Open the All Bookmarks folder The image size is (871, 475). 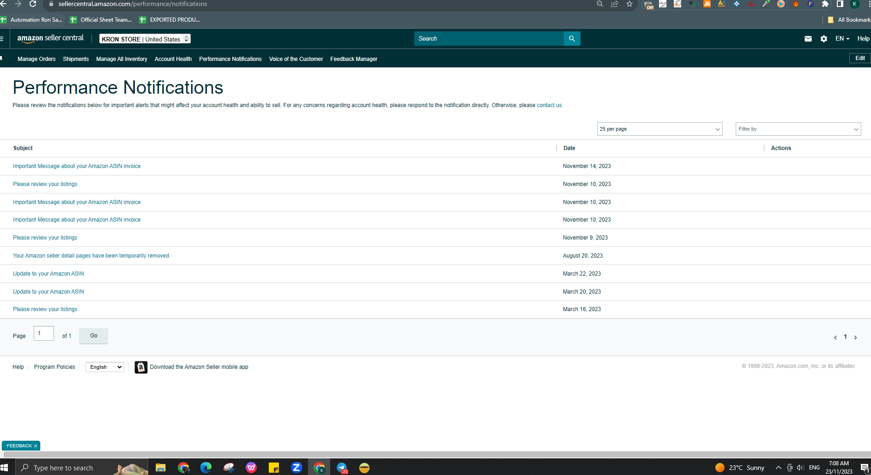[x=849, y=20]
